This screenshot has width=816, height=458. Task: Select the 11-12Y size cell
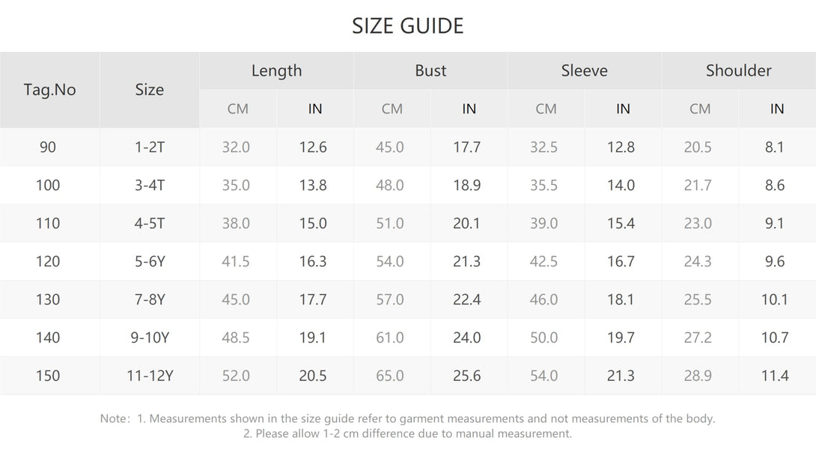149,376
